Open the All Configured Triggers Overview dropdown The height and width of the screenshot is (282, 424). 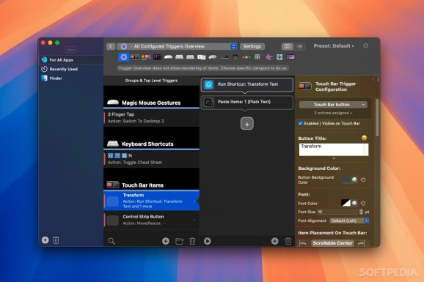point(177,46)
